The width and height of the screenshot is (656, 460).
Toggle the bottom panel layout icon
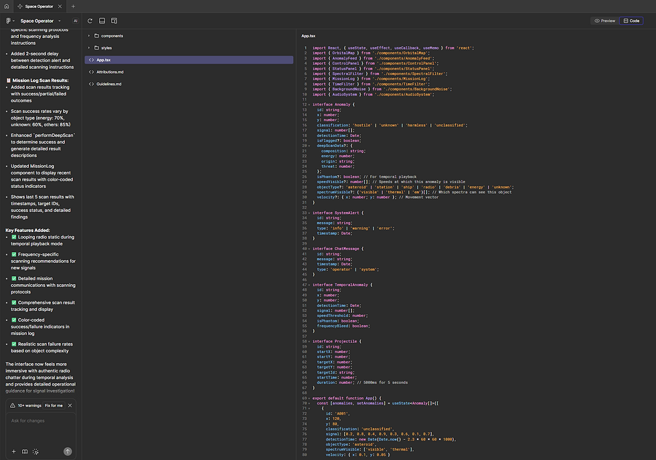click(x=102, y=21)
